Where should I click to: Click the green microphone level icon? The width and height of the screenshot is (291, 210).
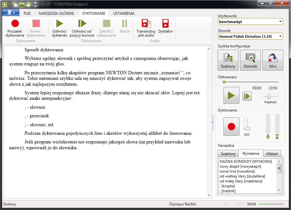coord(268,137)
